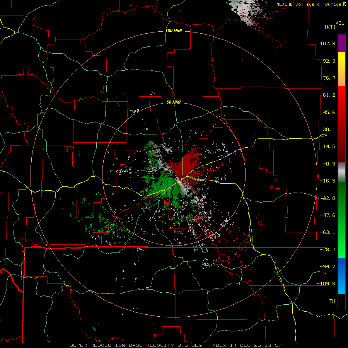Select the -16.5 value on velocity scale
This screenshot has height=348, width=348.
coord(328,181)
